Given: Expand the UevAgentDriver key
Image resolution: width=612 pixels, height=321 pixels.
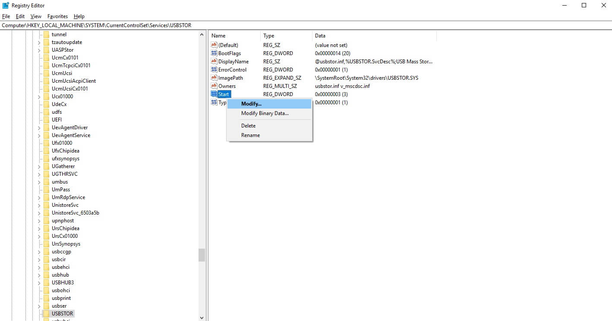Looking at the screenshot, I should [39, 127].
